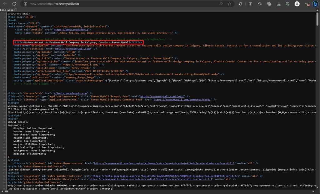Click the "This file is auto-generated" comment line
This screenshot has height=194, width=320.
pos(33,109)
